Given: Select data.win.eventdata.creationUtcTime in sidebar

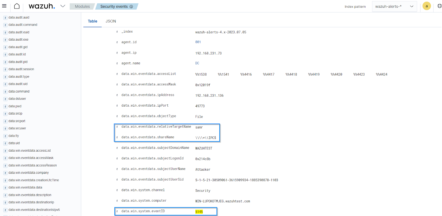Looking at the screenshot, I should (34, 180).
